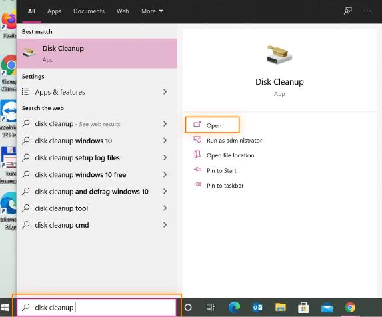Click the Open file location icon
This screenshot has width=382, height=317.
(197, 155)
